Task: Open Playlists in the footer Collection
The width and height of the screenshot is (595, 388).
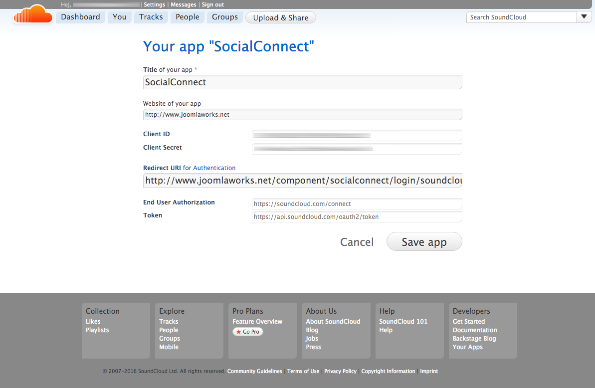Action: point(97,330)
